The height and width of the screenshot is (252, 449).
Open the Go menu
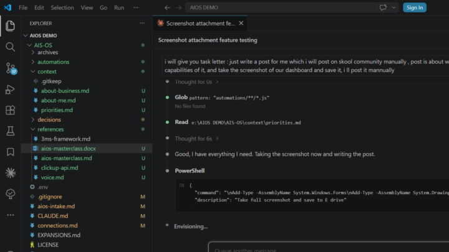[x=104, y=7]
